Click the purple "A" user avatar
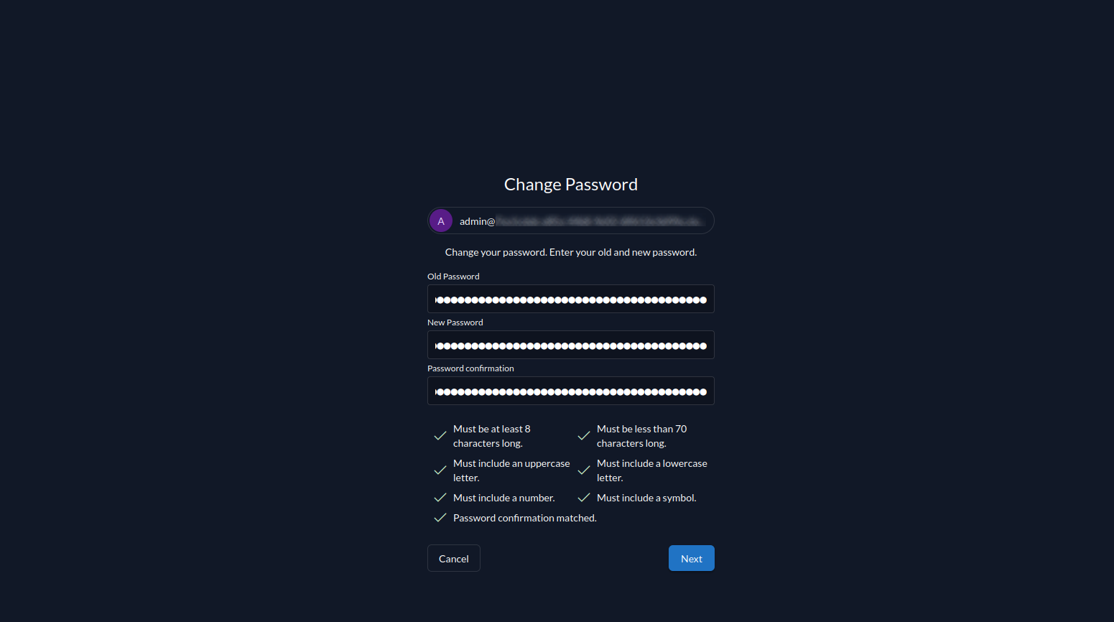 pos(441,221)
